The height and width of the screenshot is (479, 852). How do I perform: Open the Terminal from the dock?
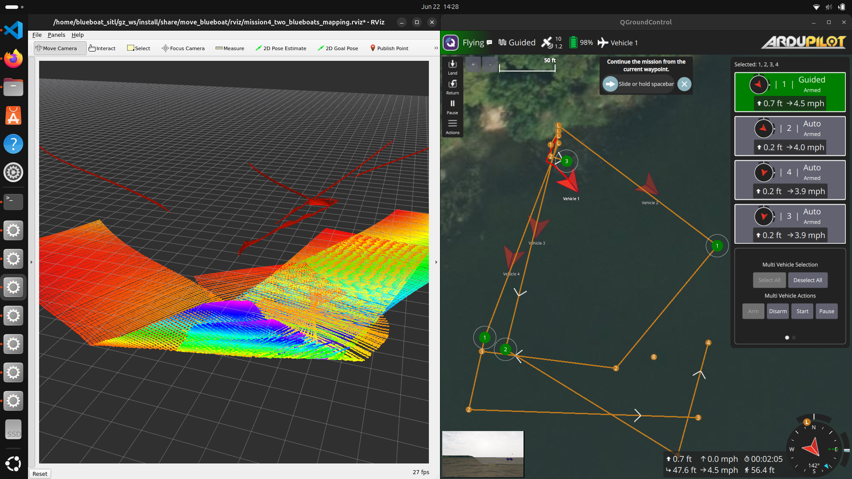[x=13, y=201]
